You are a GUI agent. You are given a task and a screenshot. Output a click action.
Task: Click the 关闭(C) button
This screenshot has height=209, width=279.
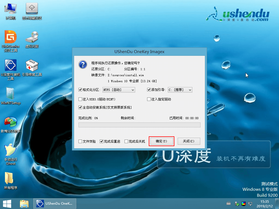(x=189, y=141)
